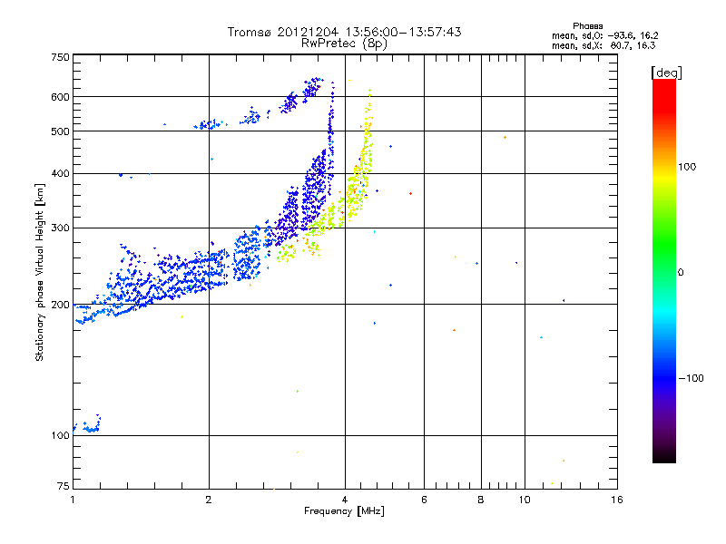Click the "16" x-axis tick label
The image size is (726, 544).
tap(617, 500)
